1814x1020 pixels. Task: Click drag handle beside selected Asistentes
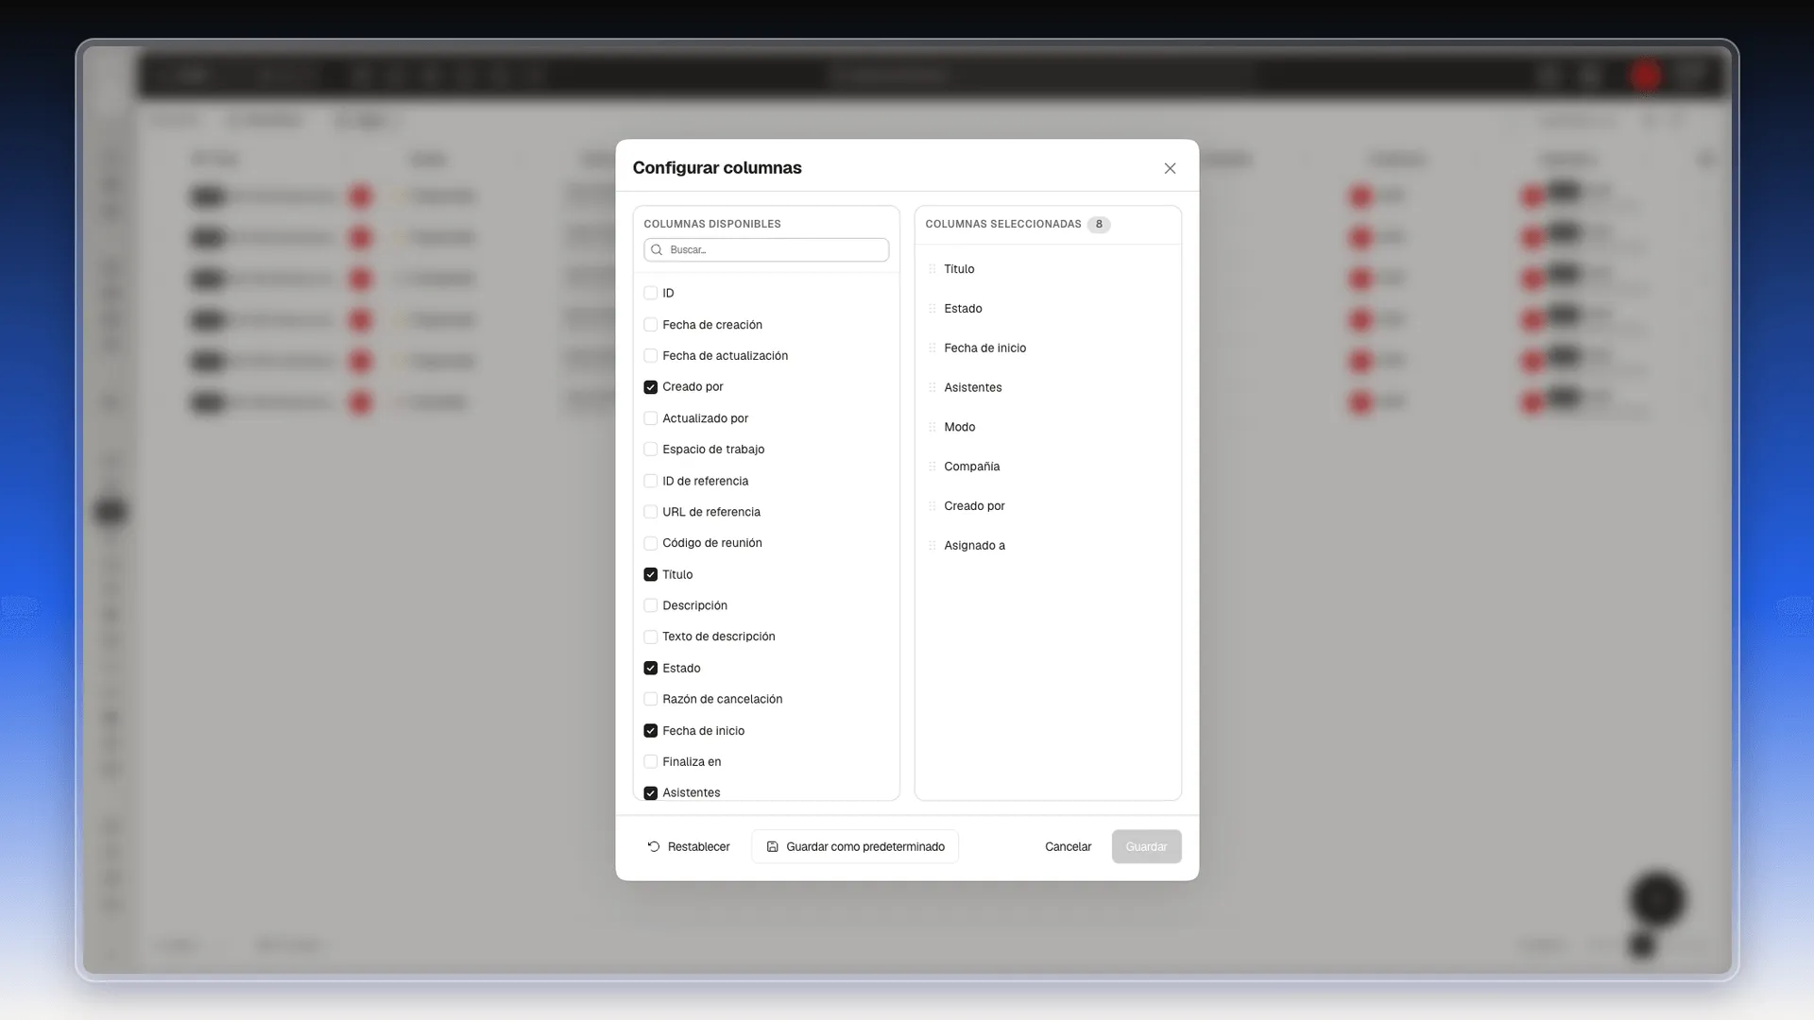(x=933, y=388)
